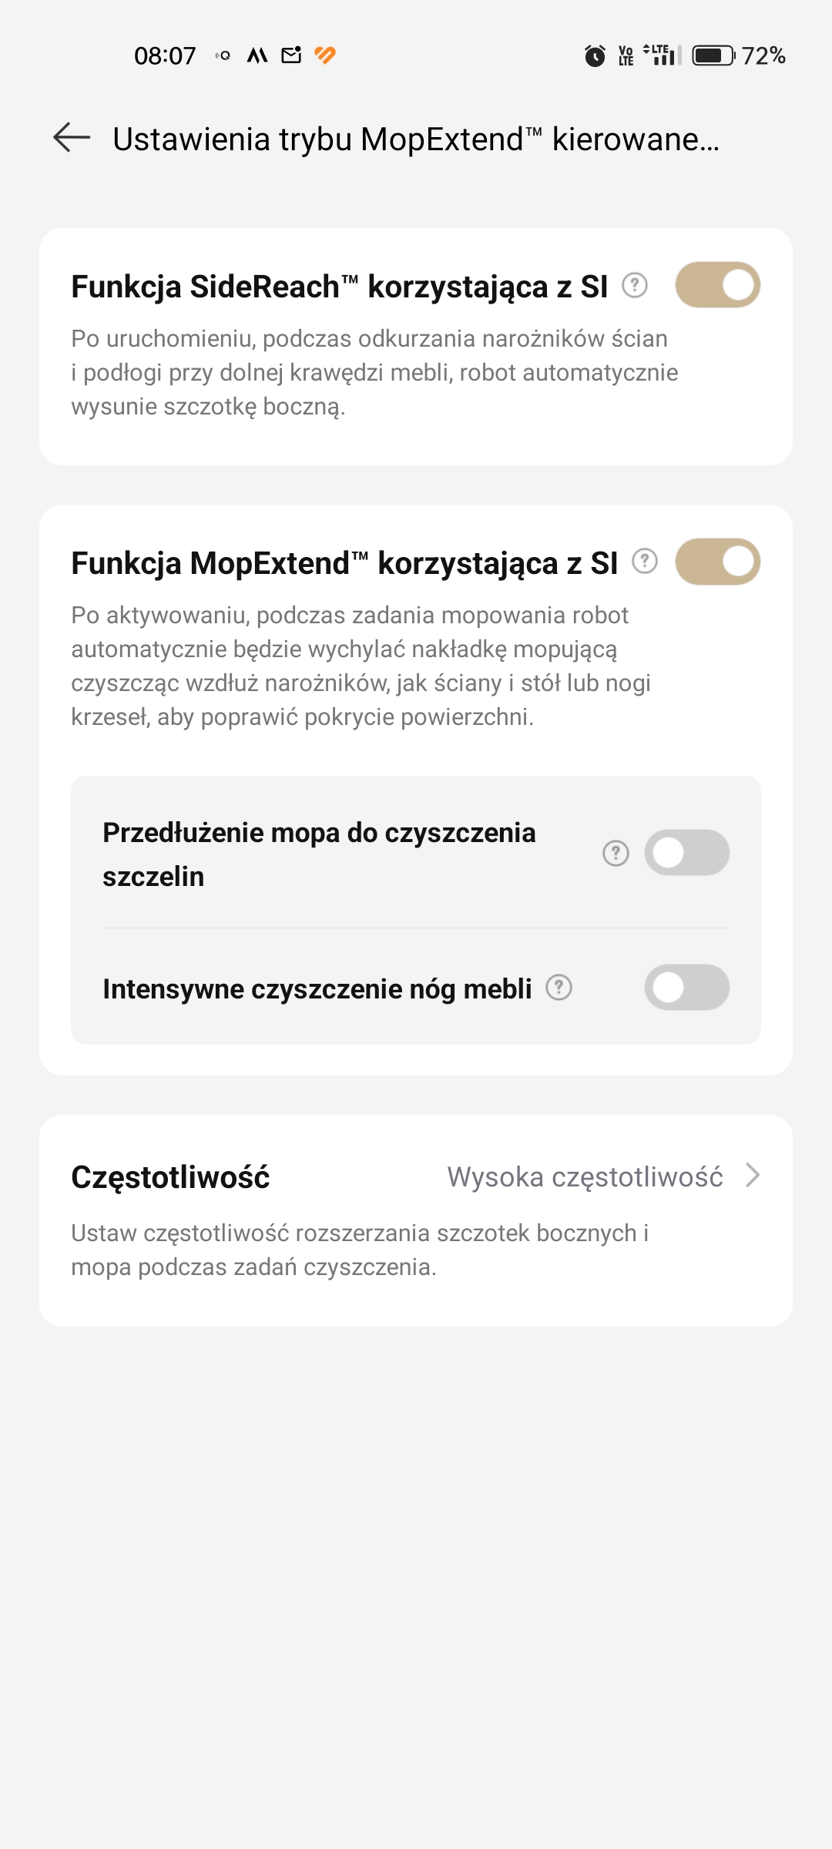
Task: Select Wysoka częstotliwość value
Action: coord(585,1177)
